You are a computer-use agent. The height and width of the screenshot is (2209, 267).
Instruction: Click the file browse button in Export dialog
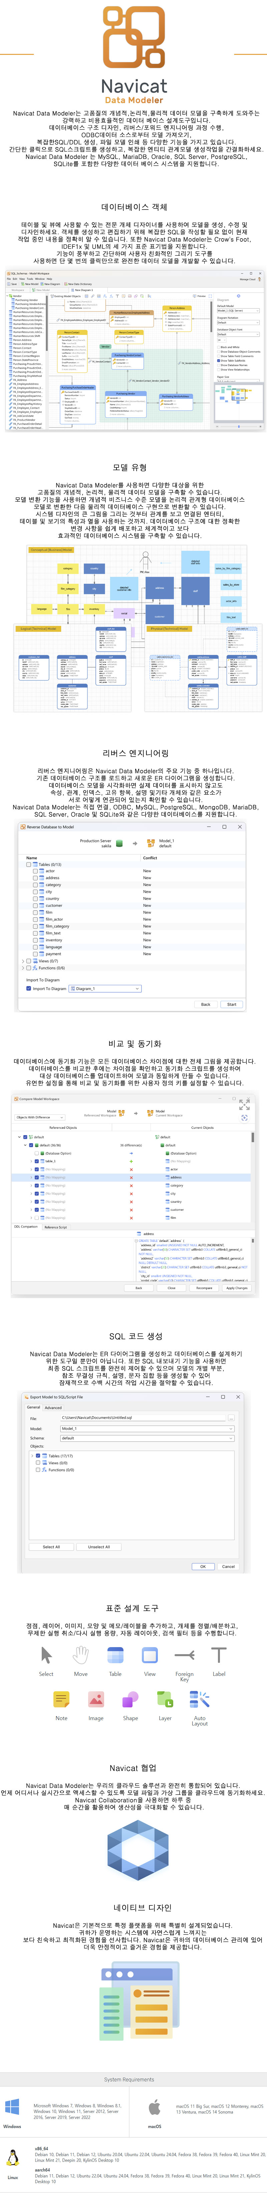click(x=230, y=1418)
